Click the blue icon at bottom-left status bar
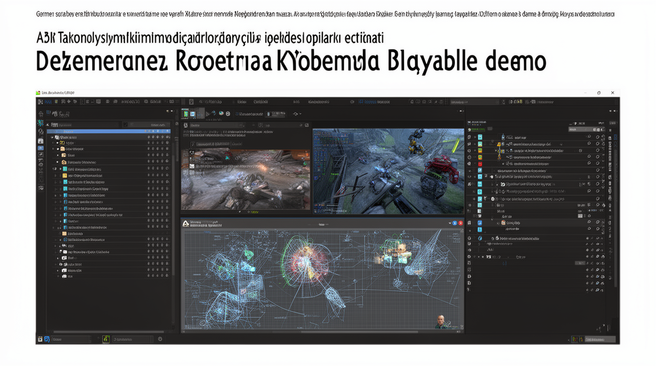656x366 pixels. (x=47, y=339)
